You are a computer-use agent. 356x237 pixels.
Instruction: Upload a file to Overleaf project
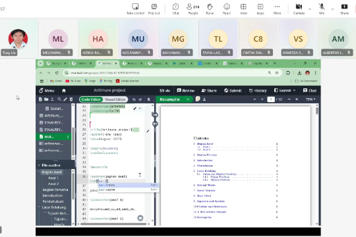click(52, 99)
